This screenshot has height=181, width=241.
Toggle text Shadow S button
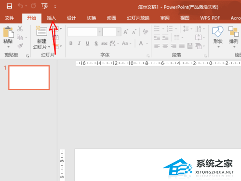96,43
